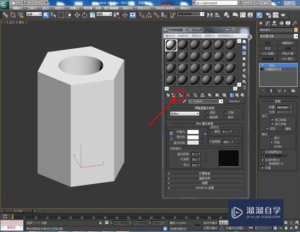The width and height of the screenshot is (300, 232).
Task: Click Remove Modifier from Stack icon
Action: [x=285, y=90]
